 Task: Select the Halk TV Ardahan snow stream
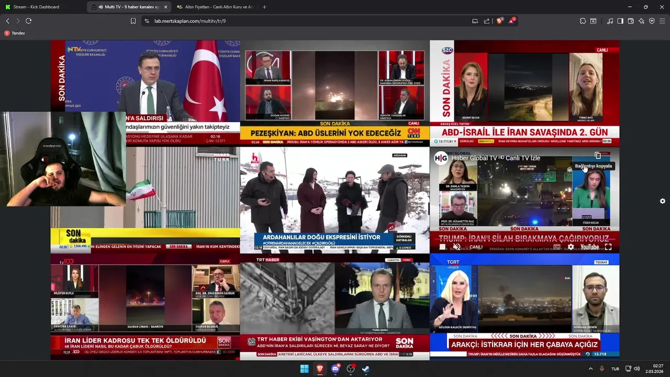point(335,200)
